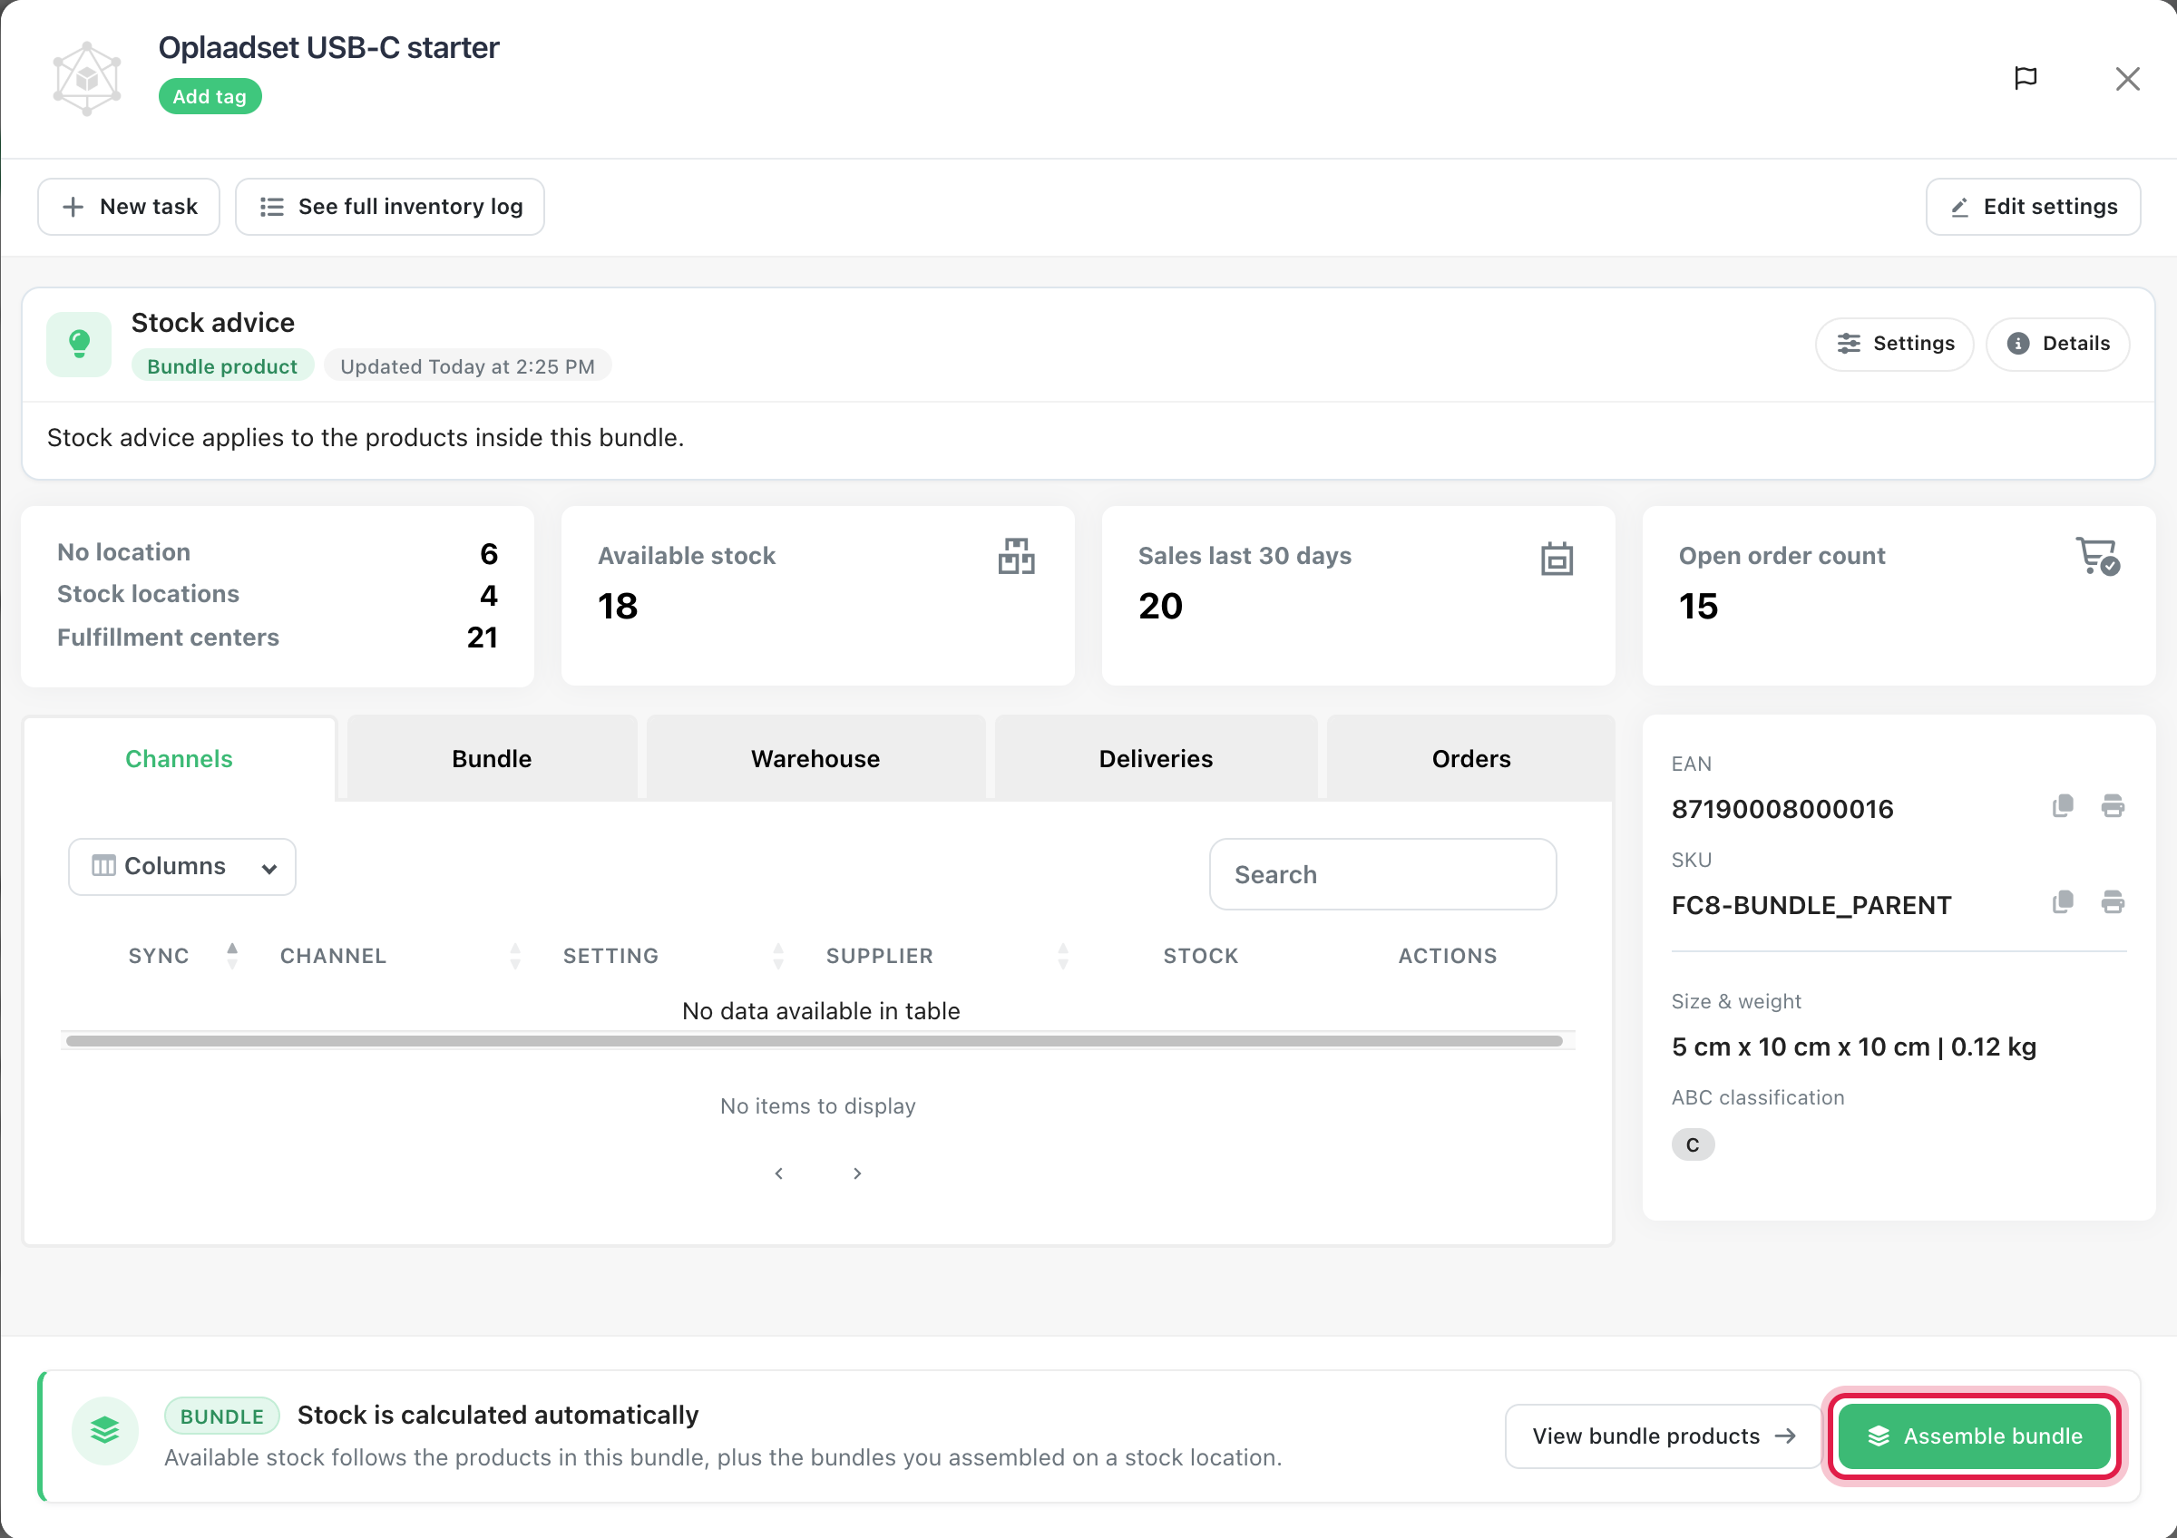The image size is (2177, 1538).
Task: Click the BUNDLE badge in bottom banner
Action: pos(222,1416)
